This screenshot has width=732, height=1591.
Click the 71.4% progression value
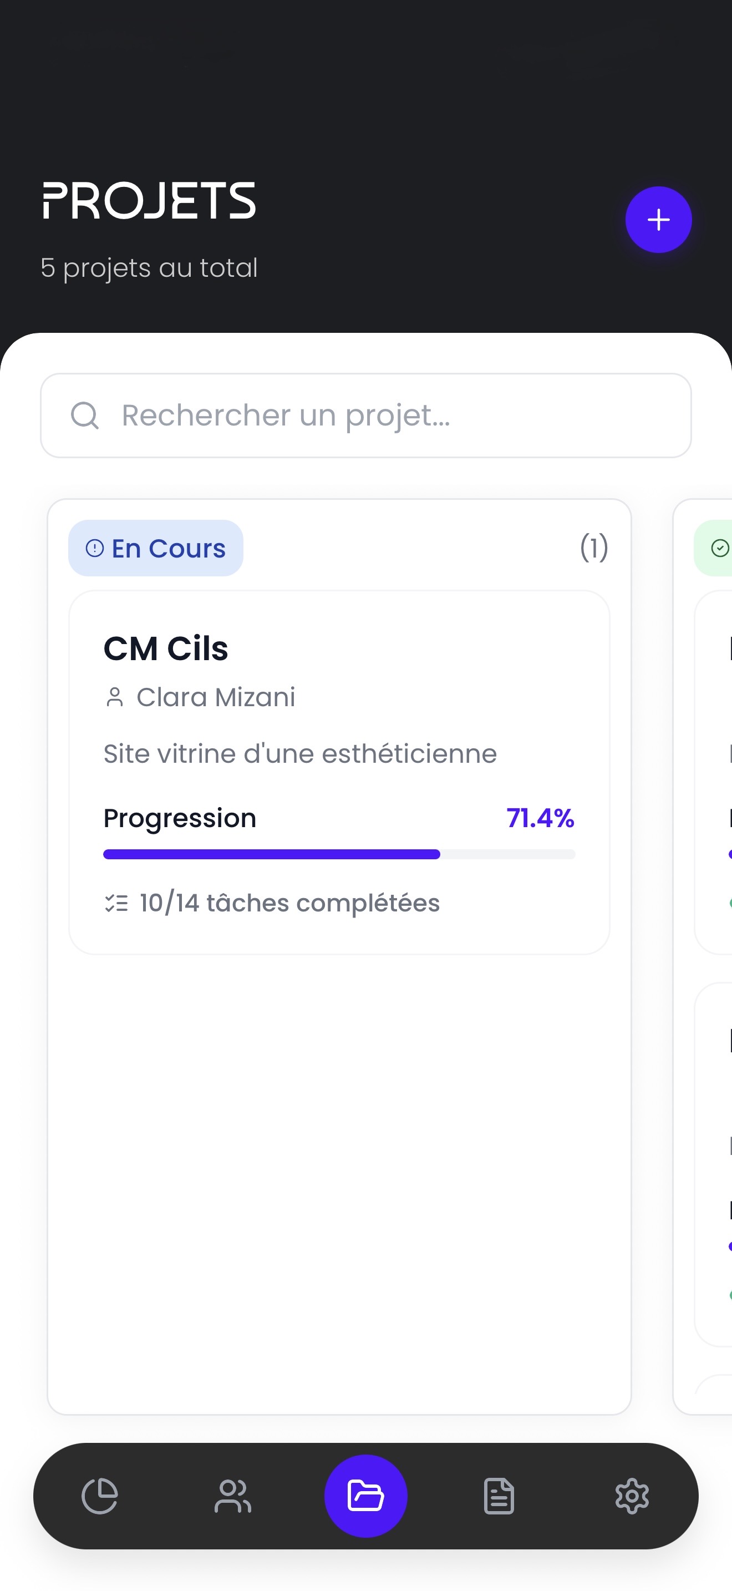coord(540,818)
